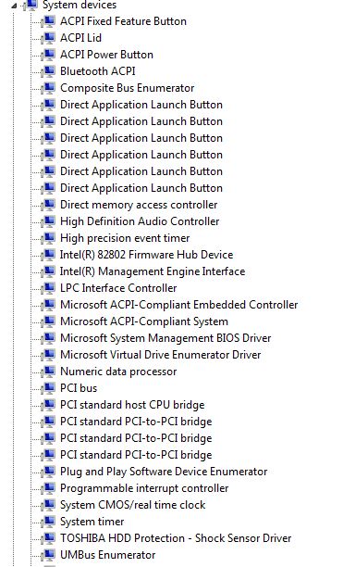Select Numeric data processor entry
This screenshot has height=567, width=343.
point(118,372)
